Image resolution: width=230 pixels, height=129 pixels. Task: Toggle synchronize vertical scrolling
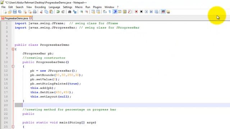tap(93, 12)
